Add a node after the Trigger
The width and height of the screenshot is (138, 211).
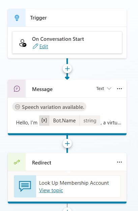tap(67, 69)
